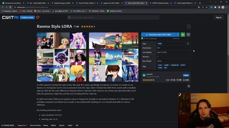Viewport: 229px width, 128px height.
Task: Switch to the tekakutli-dragons tab
Action: pos(62,3)
